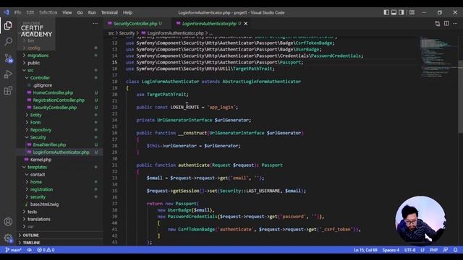Toggle the secondary side bar layout icon
This screenshot has height=260, width=463.
[402, 12]
